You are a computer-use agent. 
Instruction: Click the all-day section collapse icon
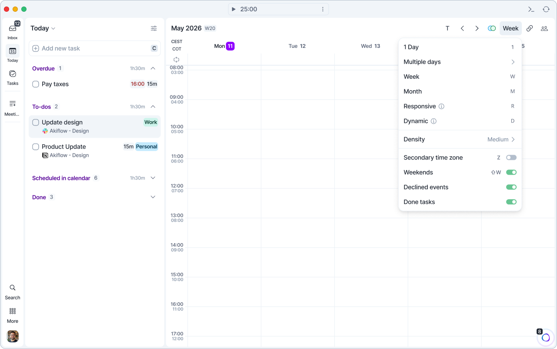176,59
